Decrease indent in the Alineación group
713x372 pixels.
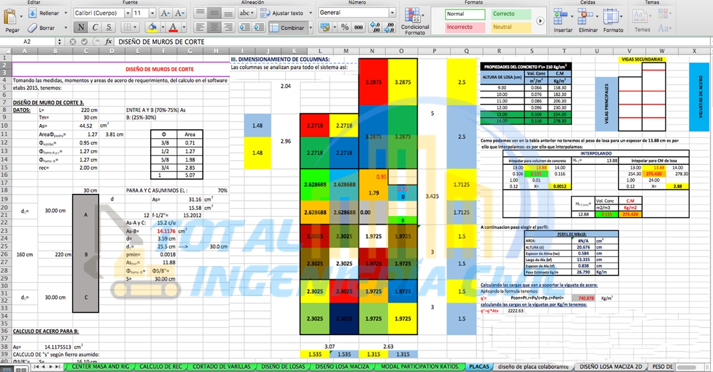tap(244, 27)
